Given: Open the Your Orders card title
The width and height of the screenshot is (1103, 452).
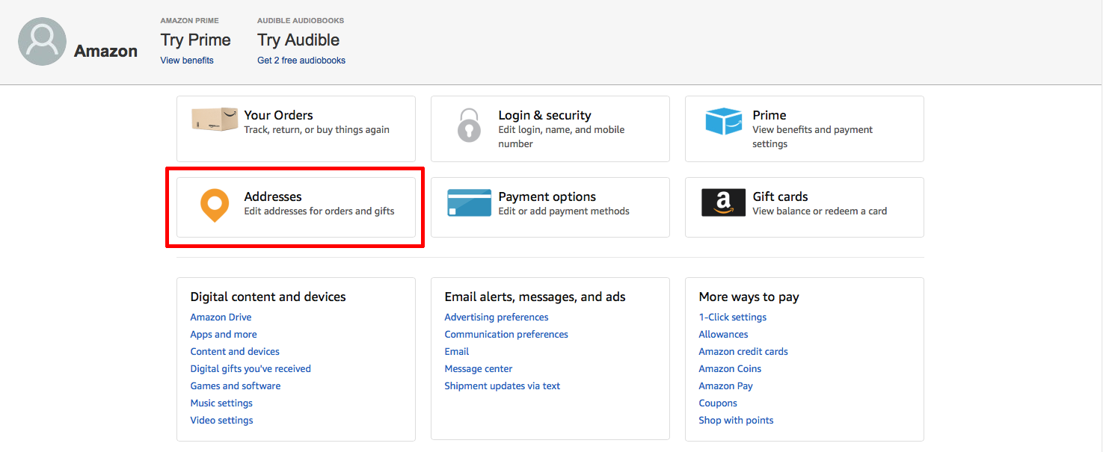Looking at the screenshot, I should click(x=278, y=115).
